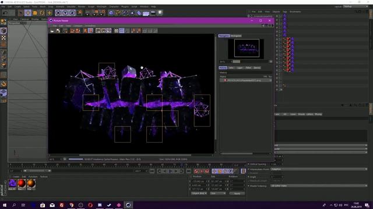This screenshot has height=209, width=373.
Task: Open Shader Indexing dropdown
Action: pyautogui.click(x=319, y=186)
